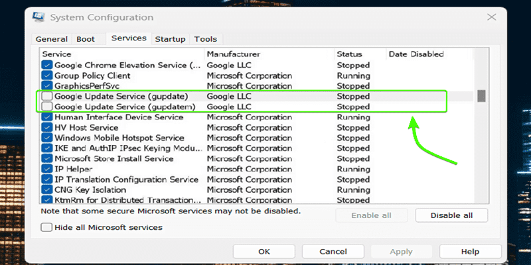
Task: Uncheck Google Chrome Elevation Service checkbox
Action: (x=46, y=65)
